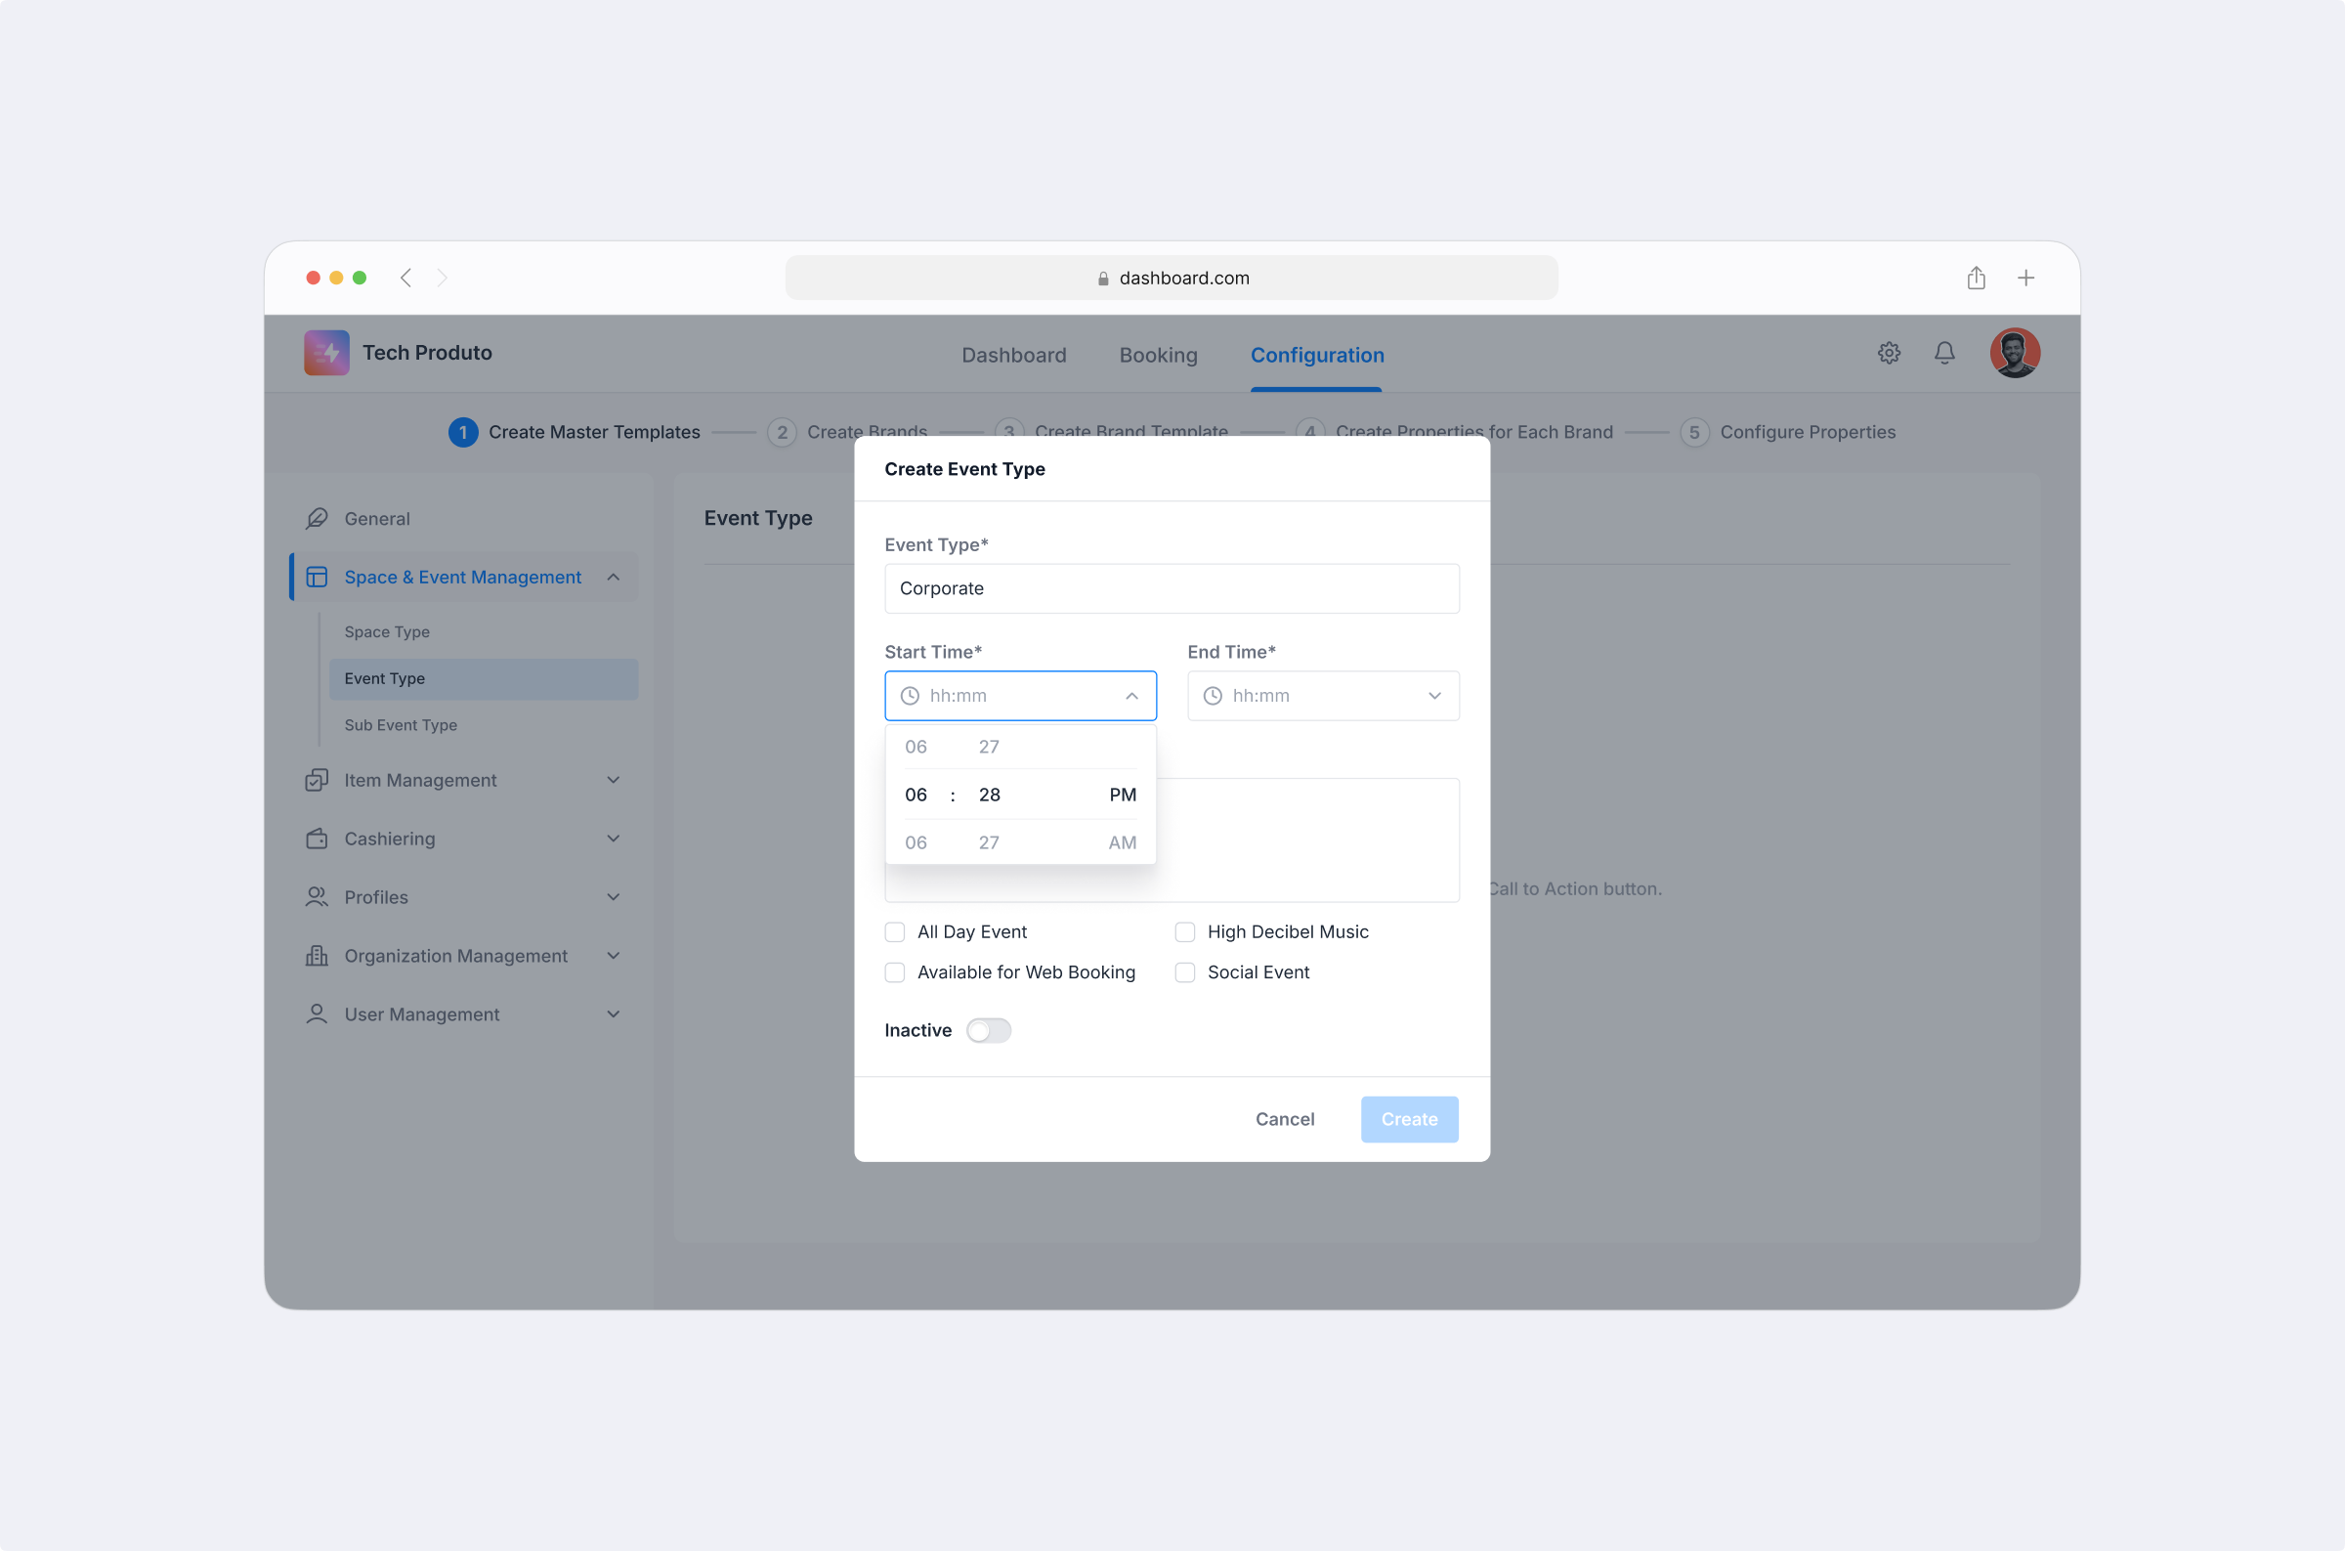The height and width of the screenshot is (1551, 2345).
Task: Check the High Decibel Music option
Action: [1183, 930]
